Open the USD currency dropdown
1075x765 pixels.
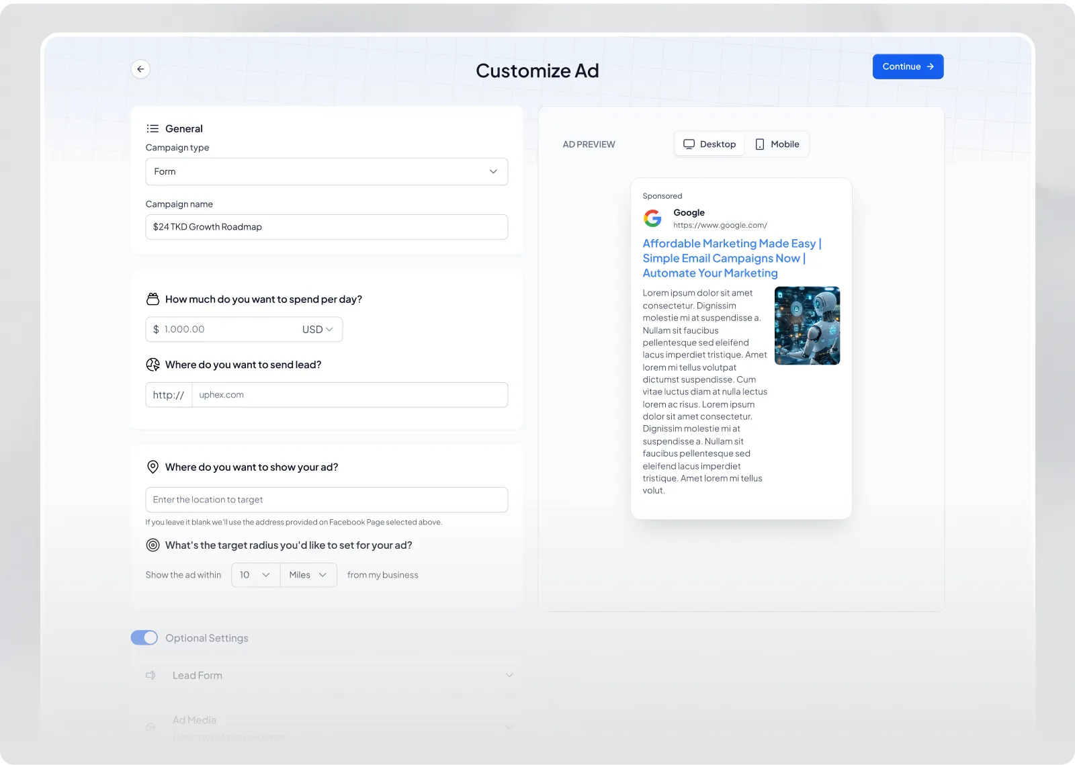318,330
